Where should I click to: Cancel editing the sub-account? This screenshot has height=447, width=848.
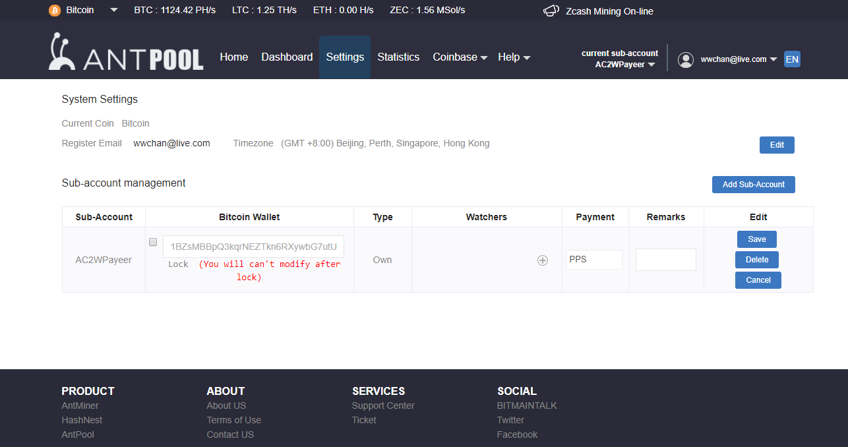758,280
